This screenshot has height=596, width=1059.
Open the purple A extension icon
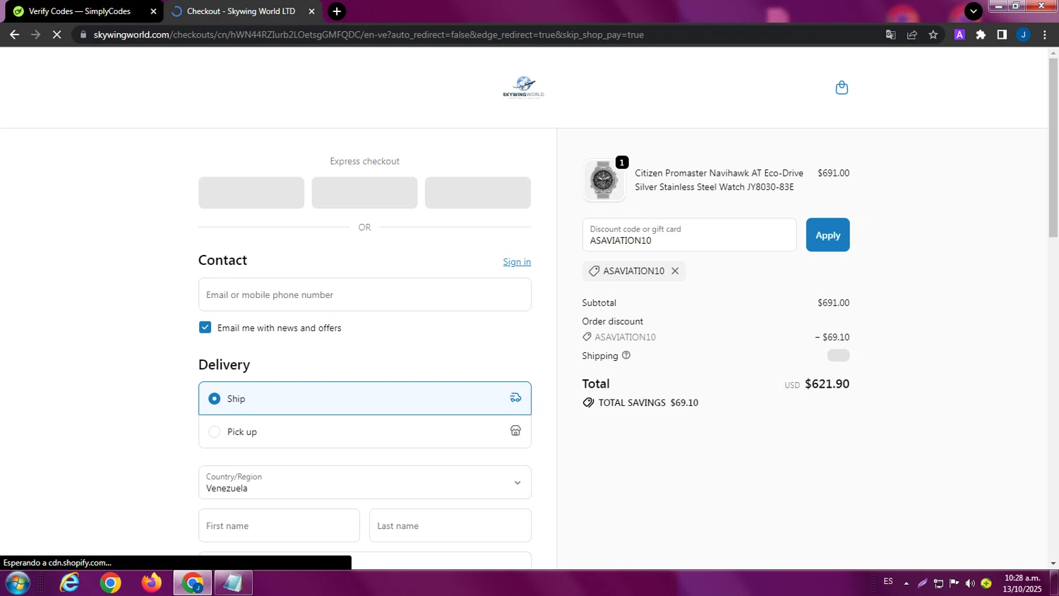click(x=959, y=35)
